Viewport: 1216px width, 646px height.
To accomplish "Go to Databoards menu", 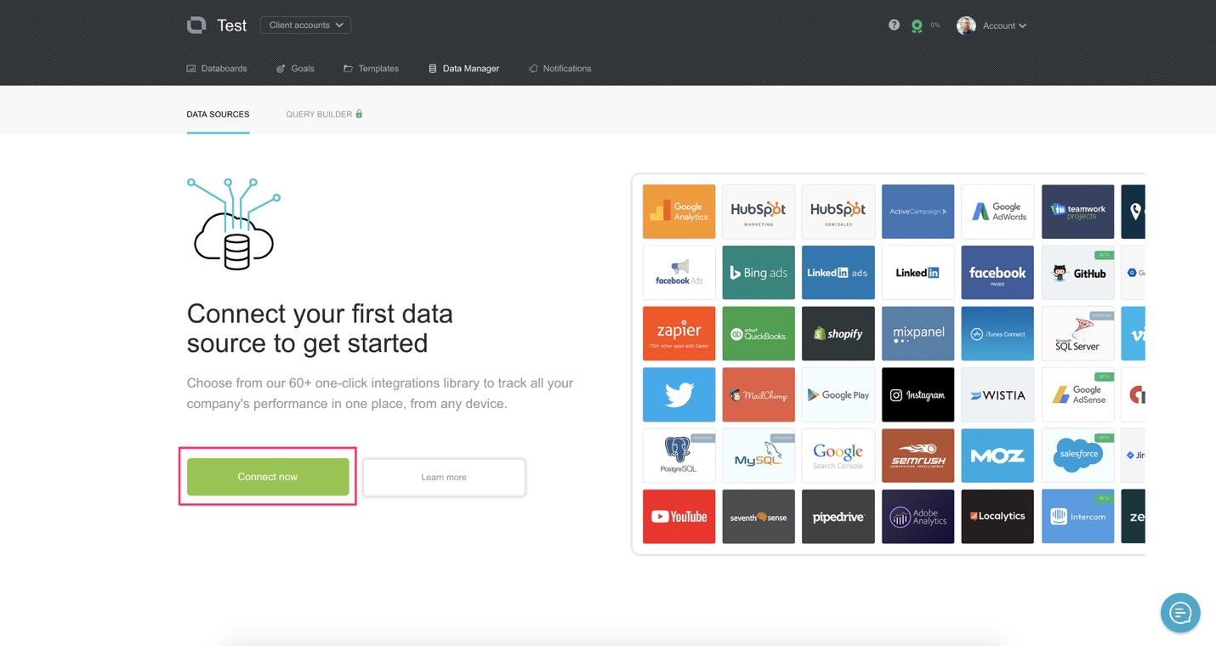I will point(217,69).
